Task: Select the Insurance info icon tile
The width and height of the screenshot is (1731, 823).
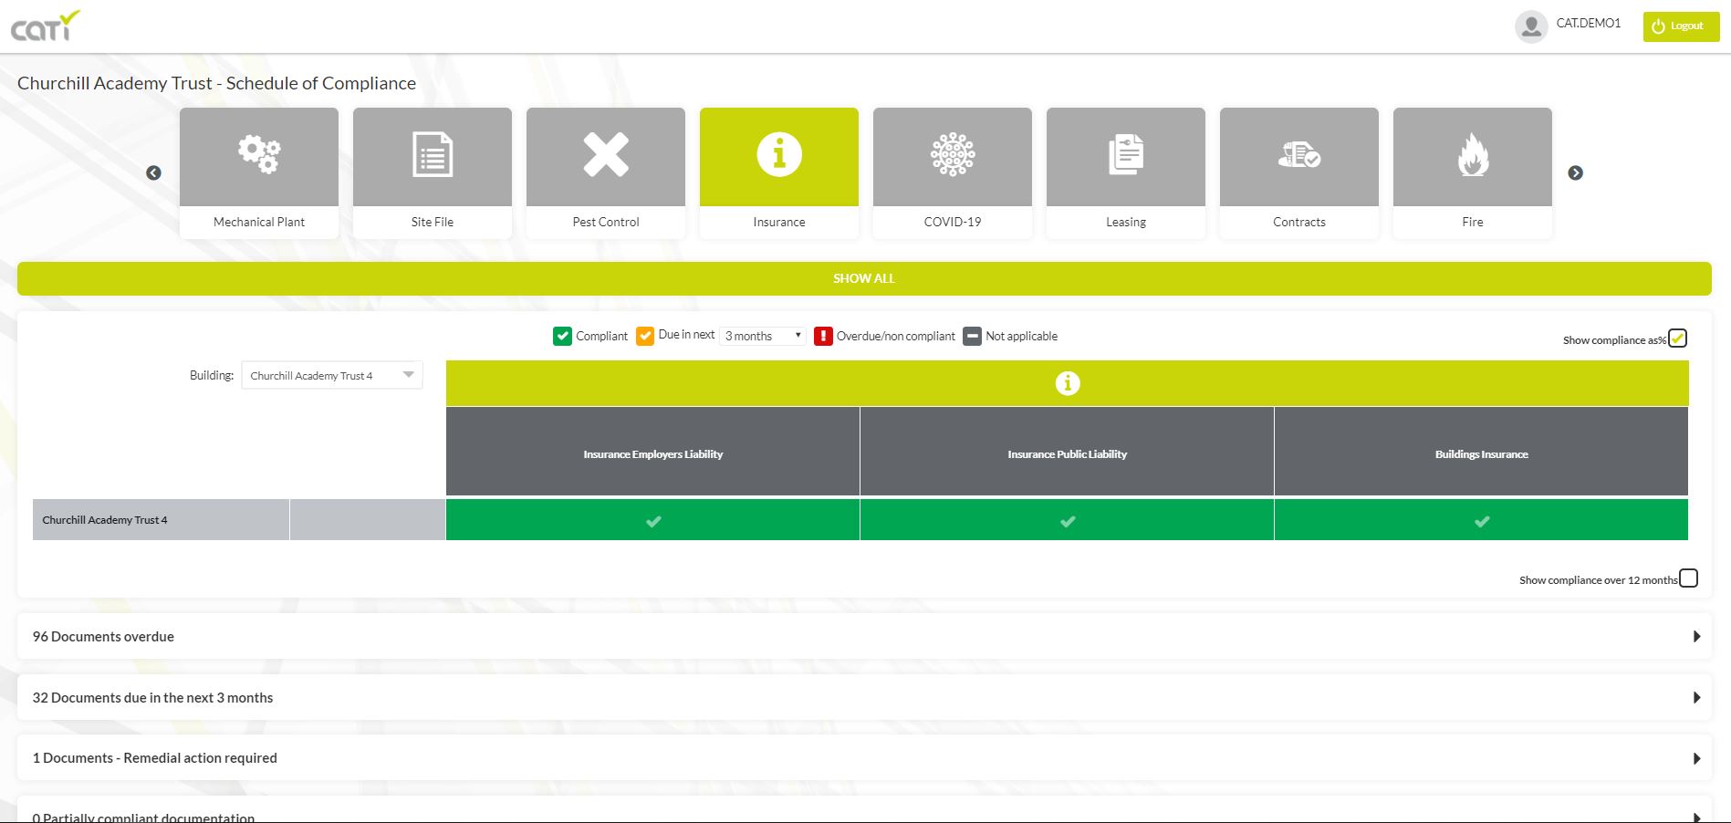Action: tap(779, 156)
